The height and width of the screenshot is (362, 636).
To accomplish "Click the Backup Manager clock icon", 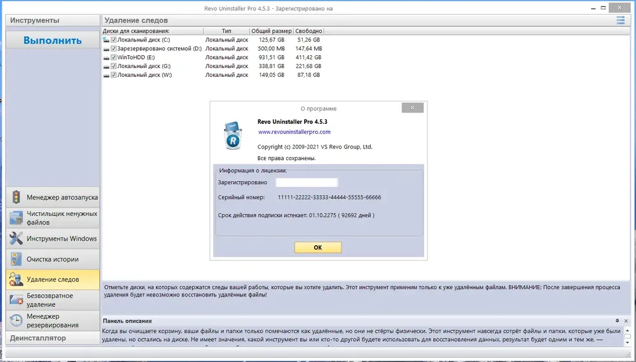I will click(17, 321).
